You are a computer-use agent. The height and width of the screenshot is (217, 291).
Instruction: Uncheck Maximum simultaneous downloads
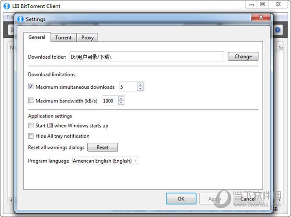[31, 86]
